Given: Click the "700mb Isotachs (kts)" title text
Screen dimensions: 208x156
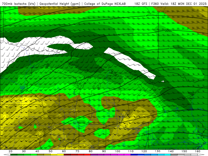Looking at the screenshot, I should [x=18, y=4].
